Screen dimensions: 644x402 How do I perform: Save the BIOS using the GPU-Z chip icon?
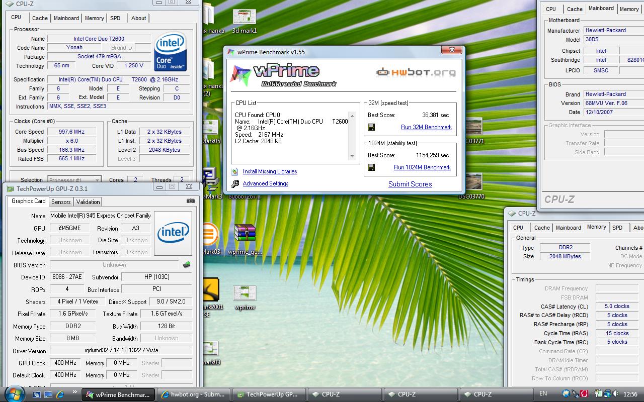(187, 264)
